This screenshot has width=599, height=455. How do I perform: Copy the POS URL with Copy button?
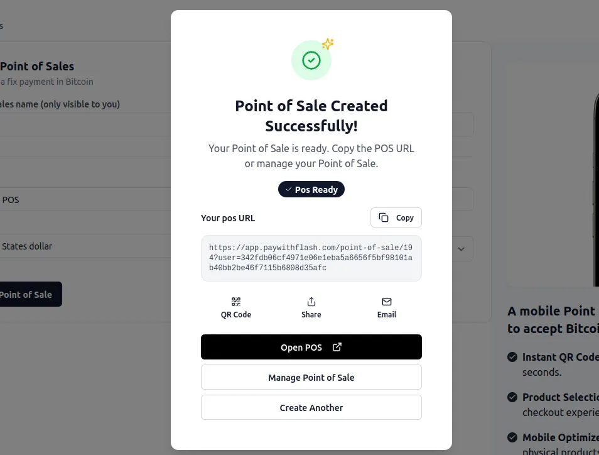pyautogui.click(x=396, y=217)
